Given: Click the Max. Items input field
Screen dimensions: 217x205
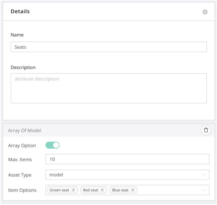Looking at the screenshot, I should (x=127, y=159).
